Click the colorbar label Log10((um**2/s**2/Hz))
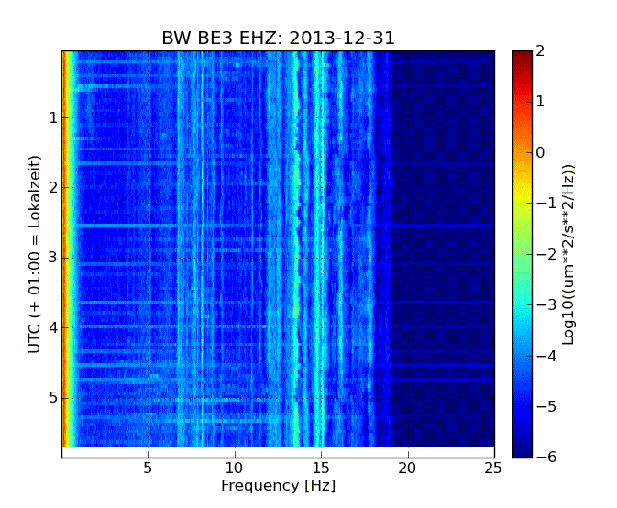617x508 pixels. point(568,255)
